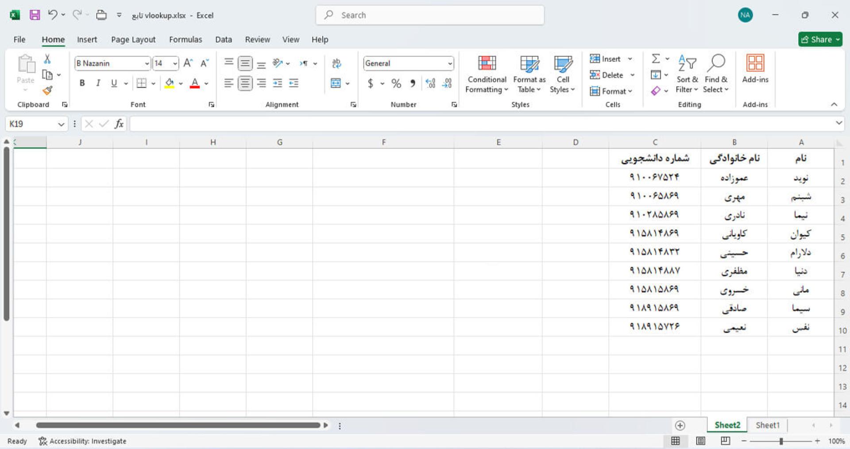Click the Clear eraser icon

pos(656,91)
